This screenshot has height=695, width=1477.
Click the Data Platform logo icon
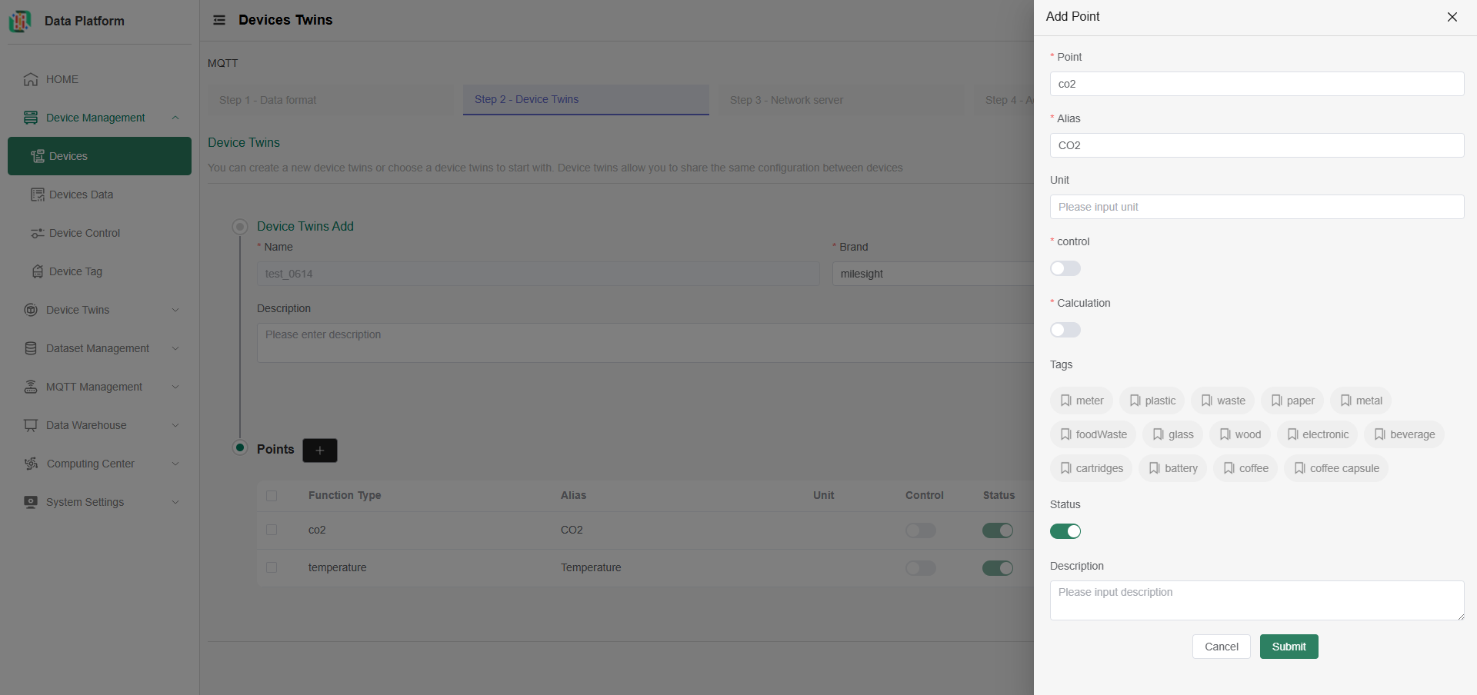(20, 21)
